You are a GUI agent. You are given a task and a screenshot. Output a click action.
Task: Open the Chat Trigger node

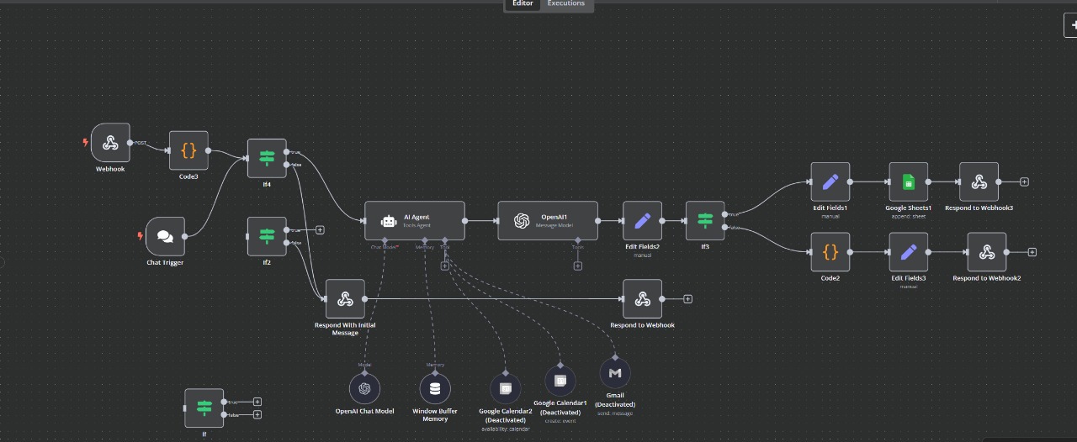click(x=165, y=236)
